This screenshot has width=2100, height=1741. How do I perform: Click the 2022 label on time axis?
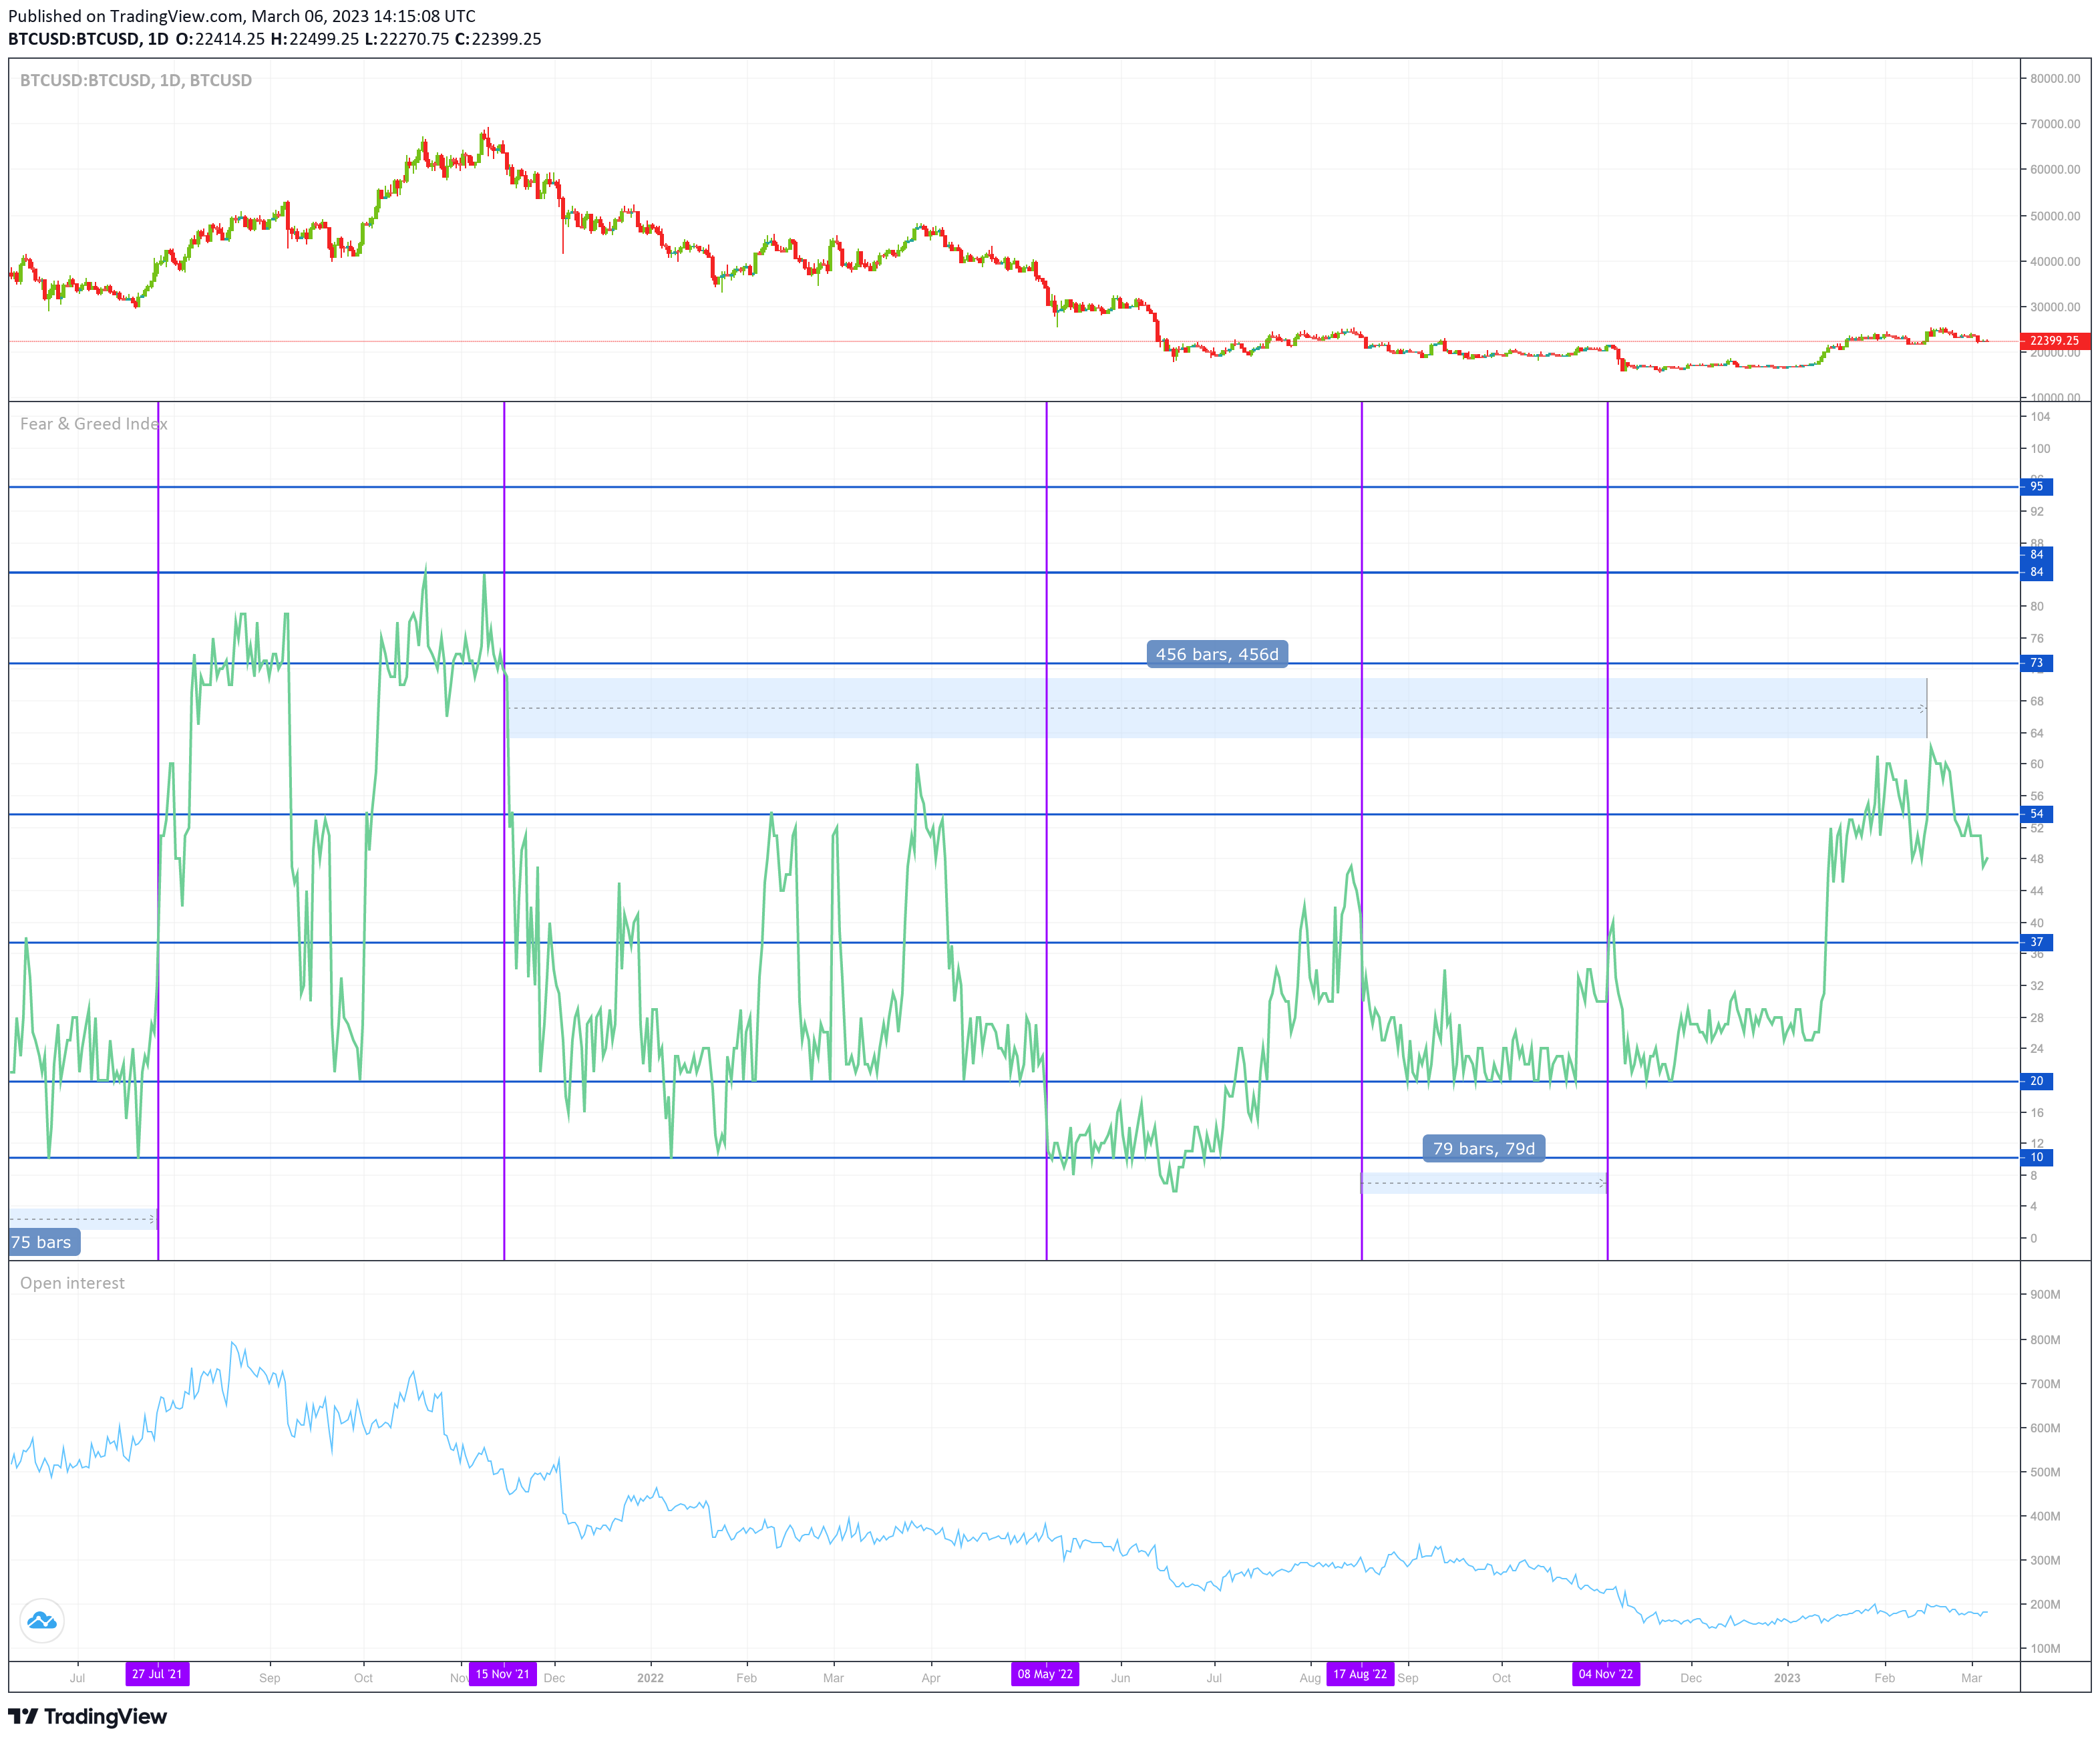tap(650, 1678)
